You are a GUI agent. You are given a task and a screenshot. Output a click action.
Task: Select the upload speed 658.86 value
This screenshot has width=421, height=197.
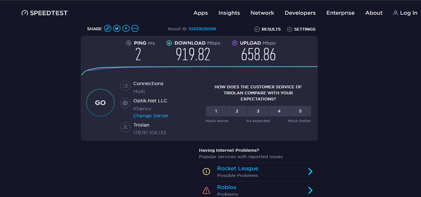coord(258,54)
